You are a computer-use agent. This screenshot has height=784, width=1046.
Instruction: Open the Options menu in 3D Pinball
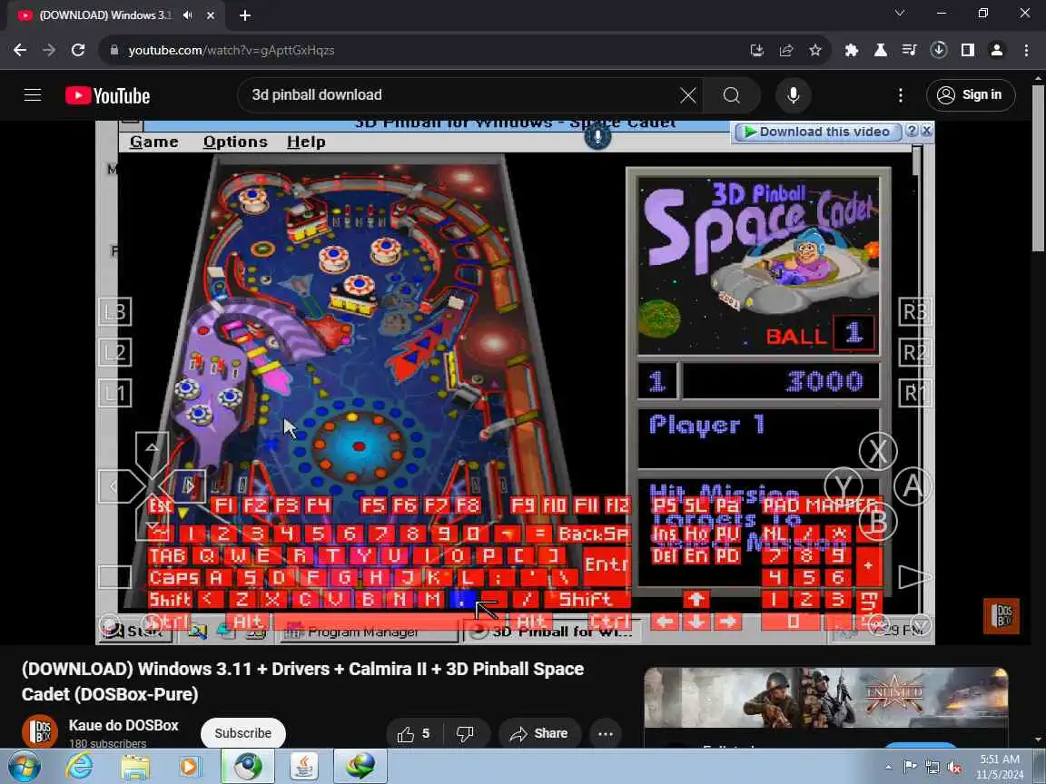click(235, 142)
